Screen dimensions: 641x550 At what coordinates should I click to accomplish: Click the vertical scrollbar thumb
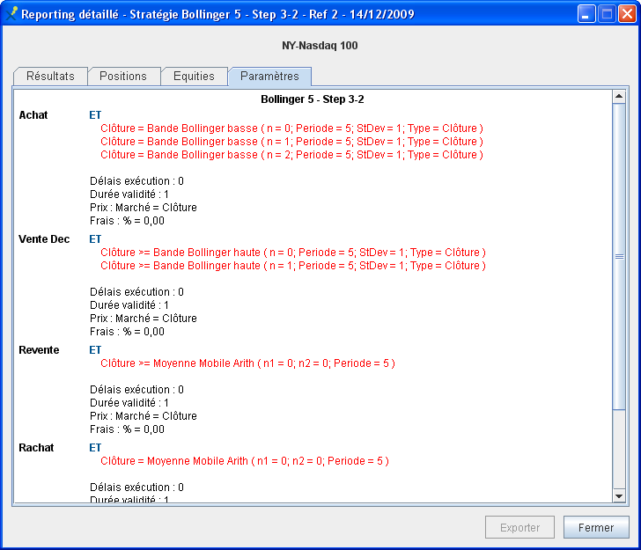coord(618,255)
